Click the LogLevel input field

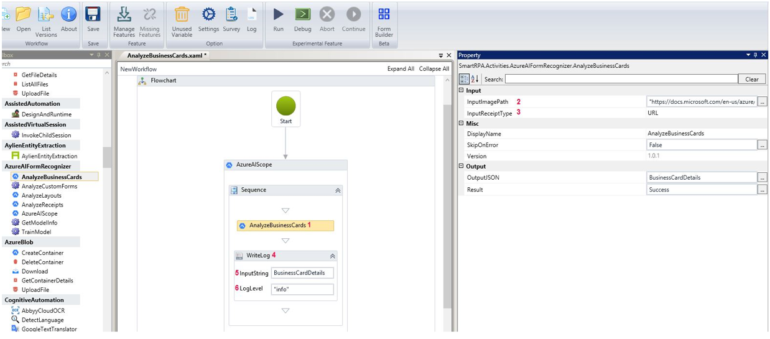[302, 289]
